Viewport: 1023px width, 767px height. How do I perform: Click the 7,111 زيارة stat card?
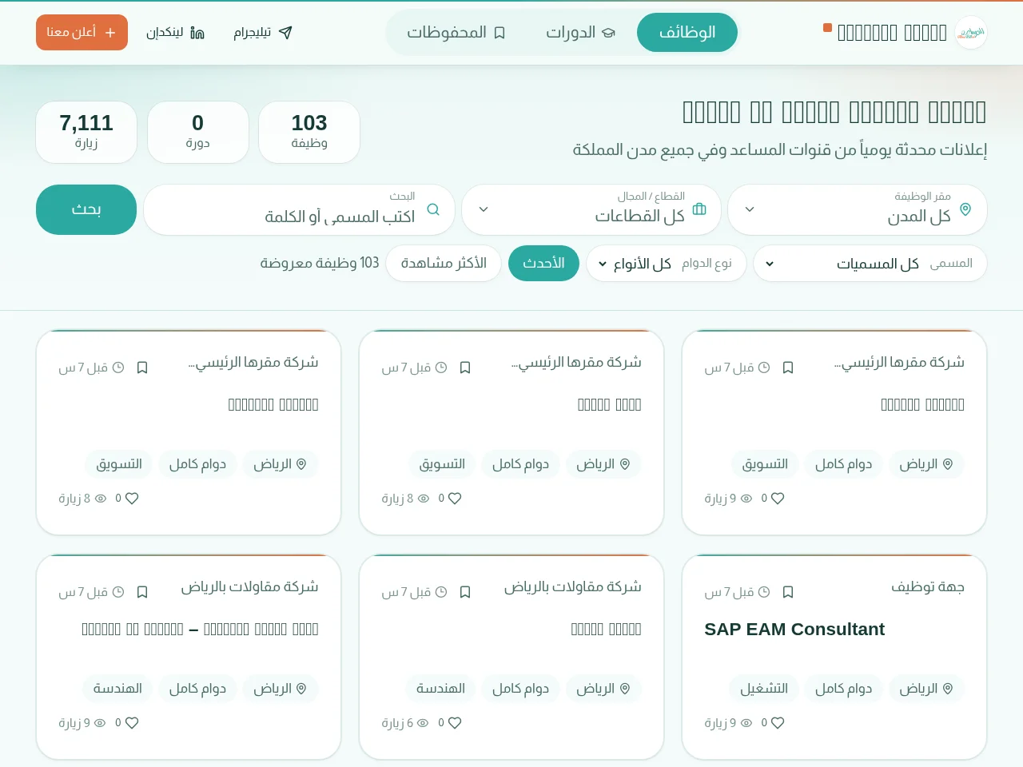[86, 132]
